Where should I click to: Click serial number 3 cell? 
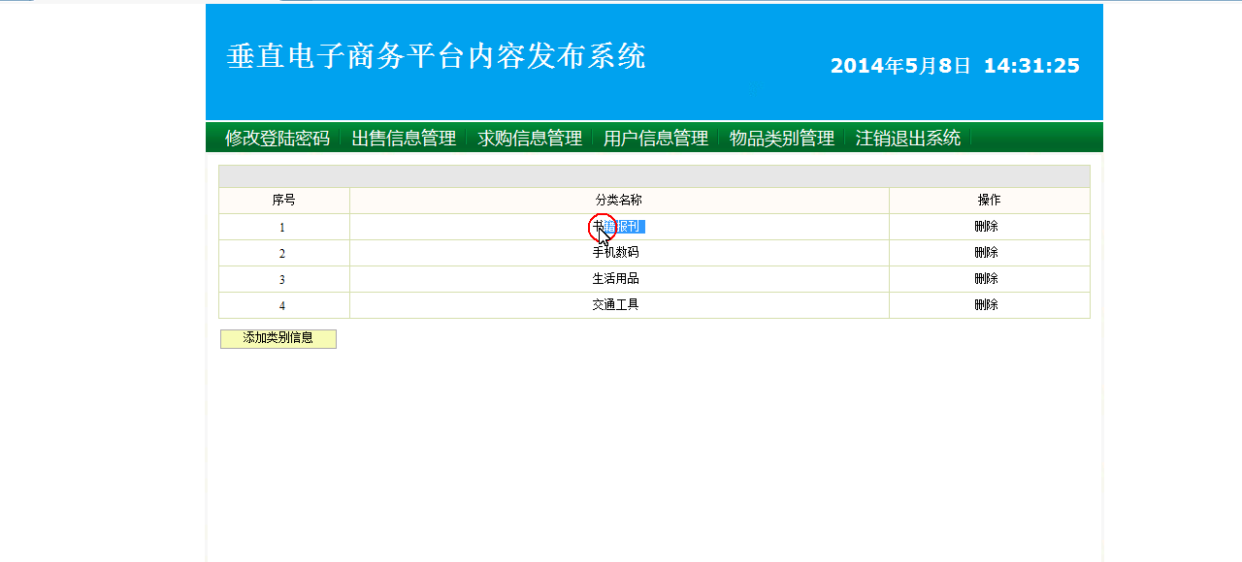pos(282,280)
